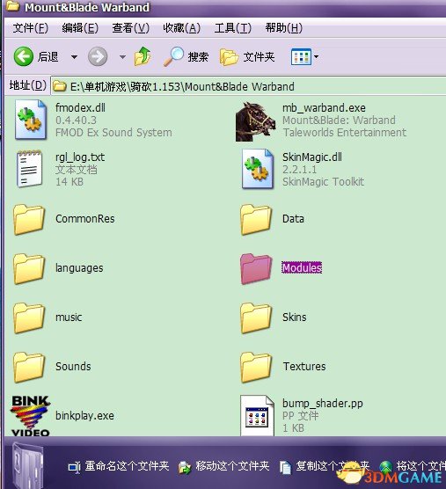The height and width of the screenshot is (489, 446).
Task: Open the 文件(F) menu
Action: click(x=30, y=28)
